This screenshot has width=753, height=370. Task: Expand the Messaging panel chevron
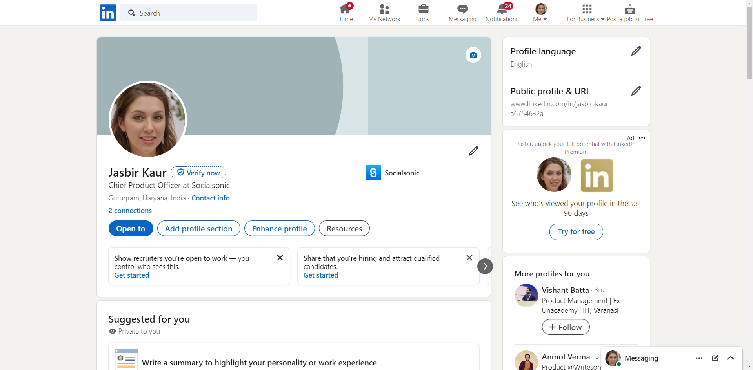coord(730,358)
